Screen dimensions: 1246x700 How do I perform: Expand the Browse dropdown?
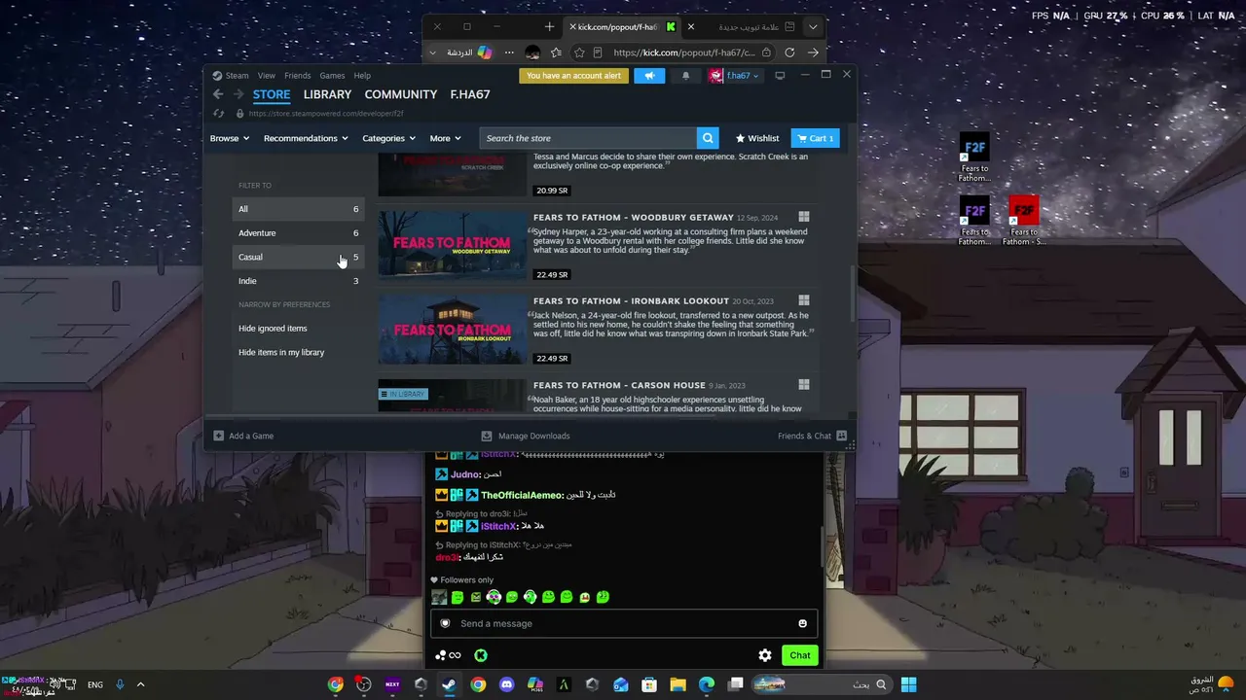(230, 138)
